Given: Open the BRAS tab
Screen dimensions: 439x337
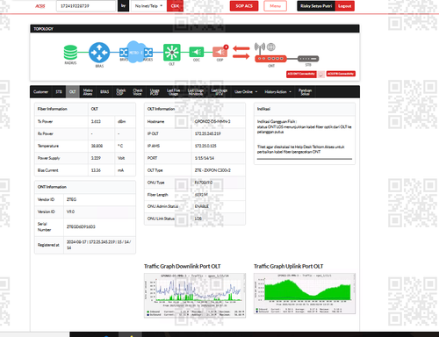Looking at the screenshot, I should pyautogui.click(x=104, y=92).
